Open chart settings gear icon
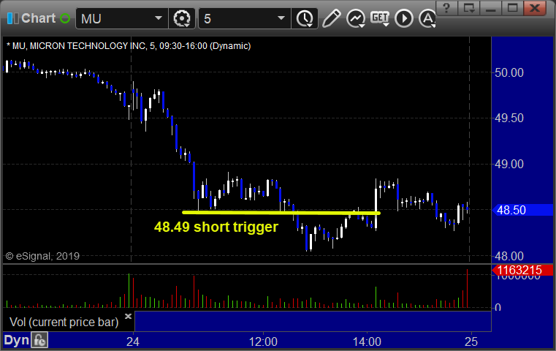 (181, 18)
